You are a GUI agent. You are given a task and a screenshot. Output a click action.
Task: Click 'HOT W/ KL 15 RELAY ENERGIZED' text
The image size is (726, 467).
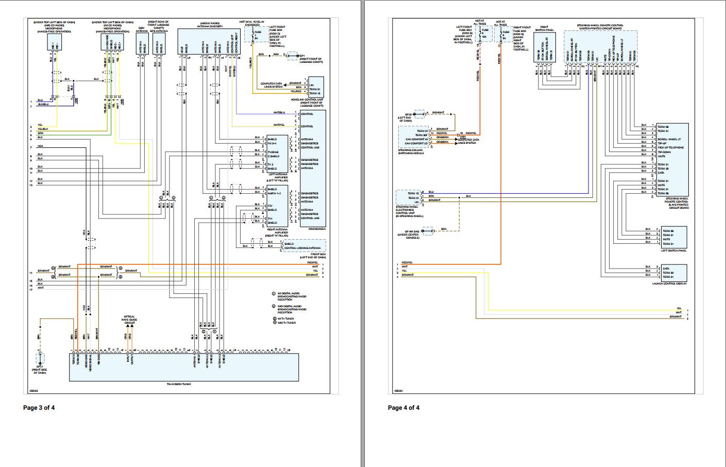click(253, 23)
